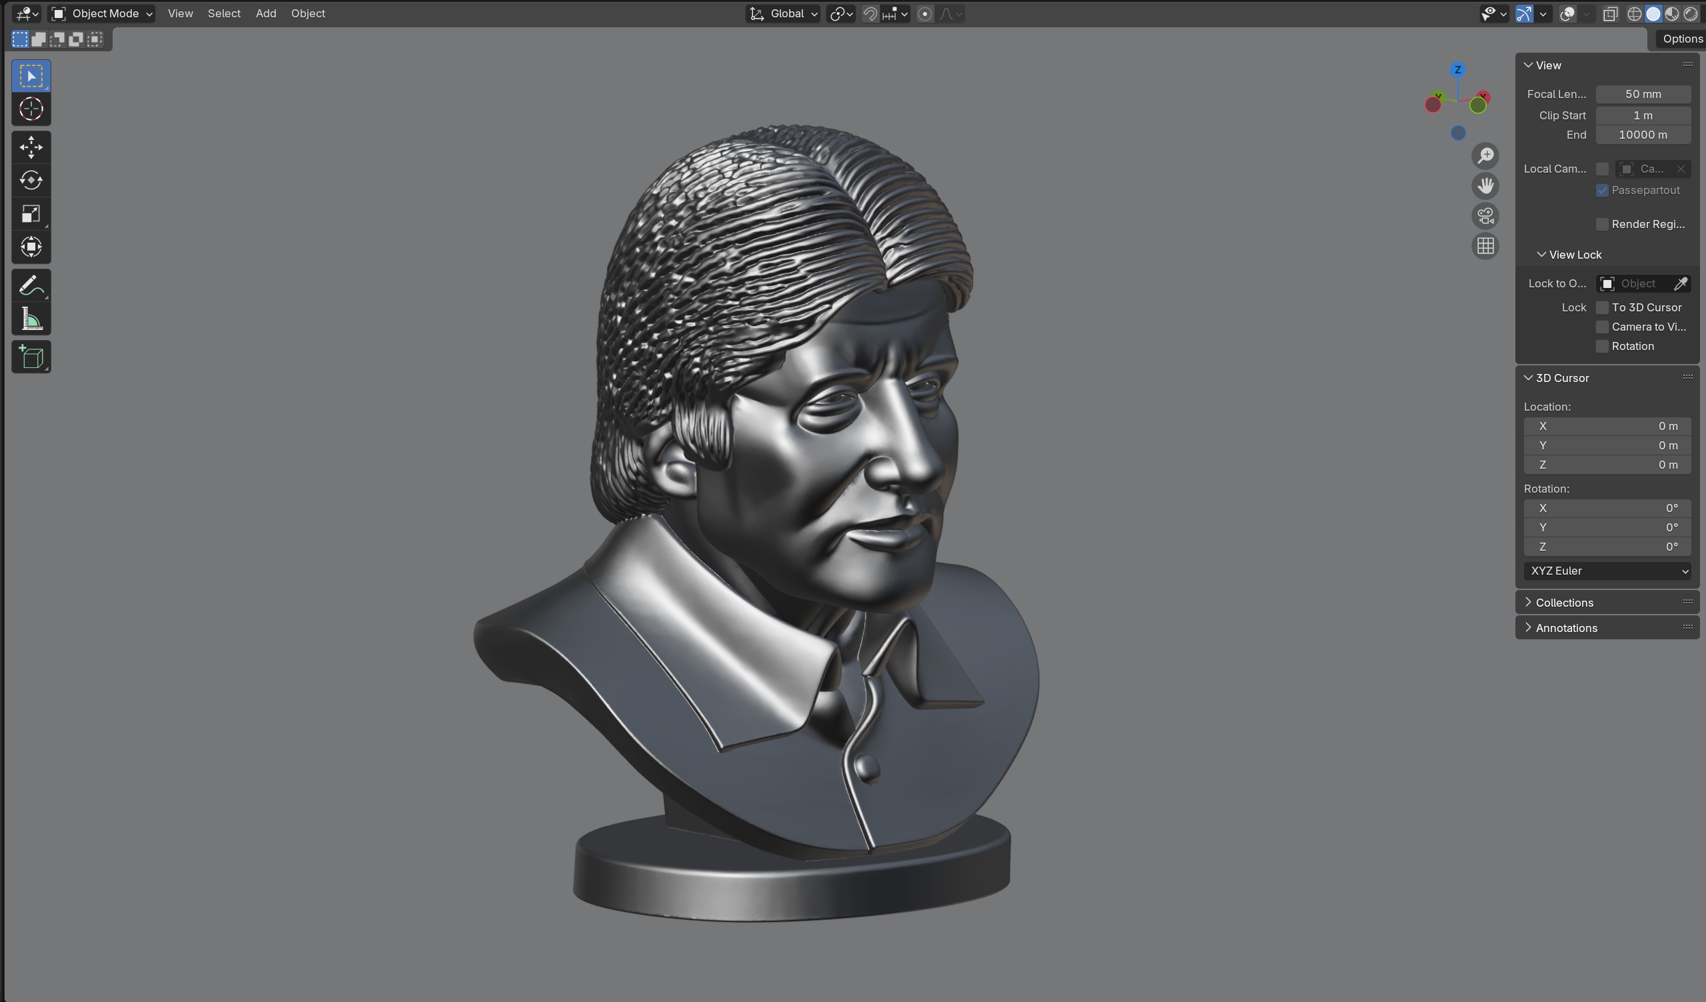The height and width of the screenshot is (1002, 1706).
Task: Open the Add menu
Action: (265, 13)
